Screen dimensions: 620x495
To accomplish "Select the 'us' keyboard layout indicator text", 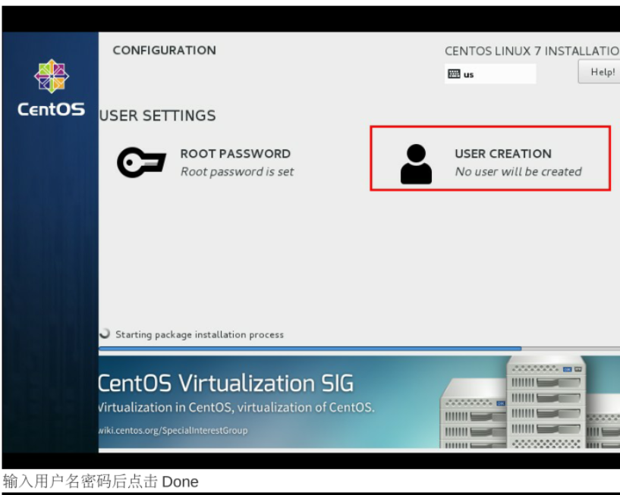I will click(468, 74).
